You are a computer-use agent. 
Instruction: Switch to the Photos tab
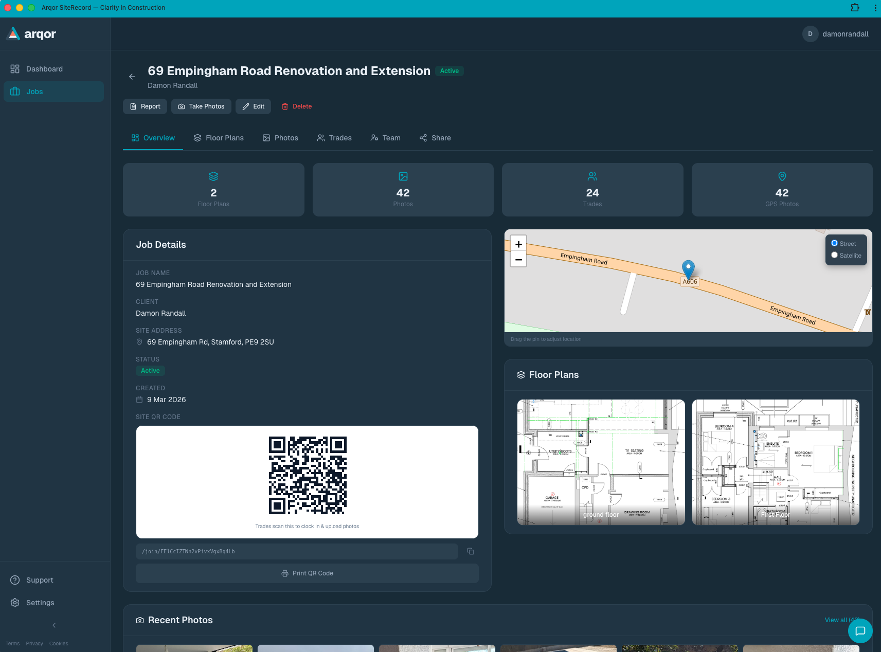280,138
